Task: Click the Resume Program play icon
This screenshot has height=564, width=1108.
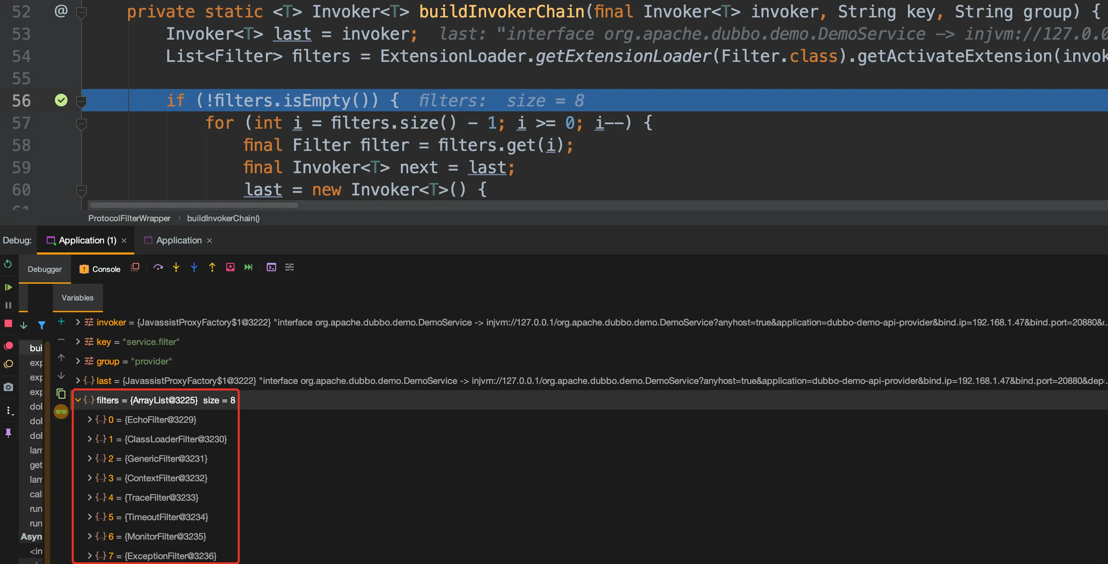Action: tap(8, 287)
